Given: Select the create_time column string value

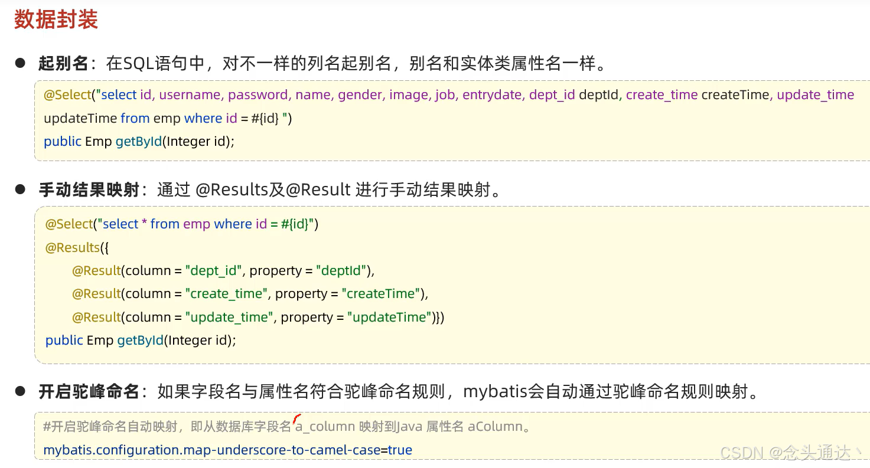Looking at the screenshot, I should click(x=227, y=293).
